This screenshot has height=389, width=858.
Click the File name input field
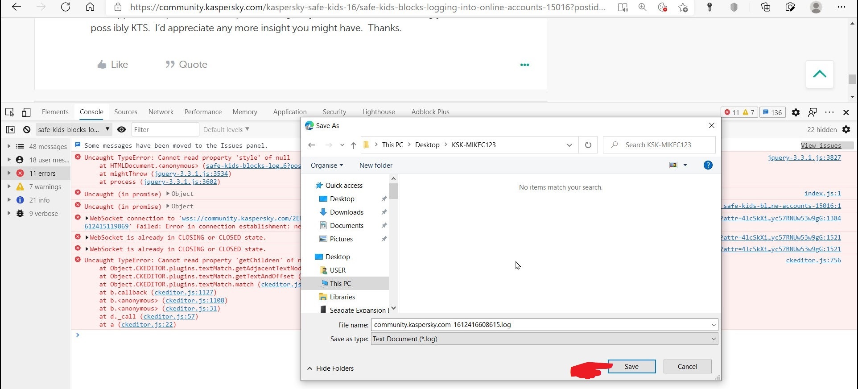click(540, 325)
